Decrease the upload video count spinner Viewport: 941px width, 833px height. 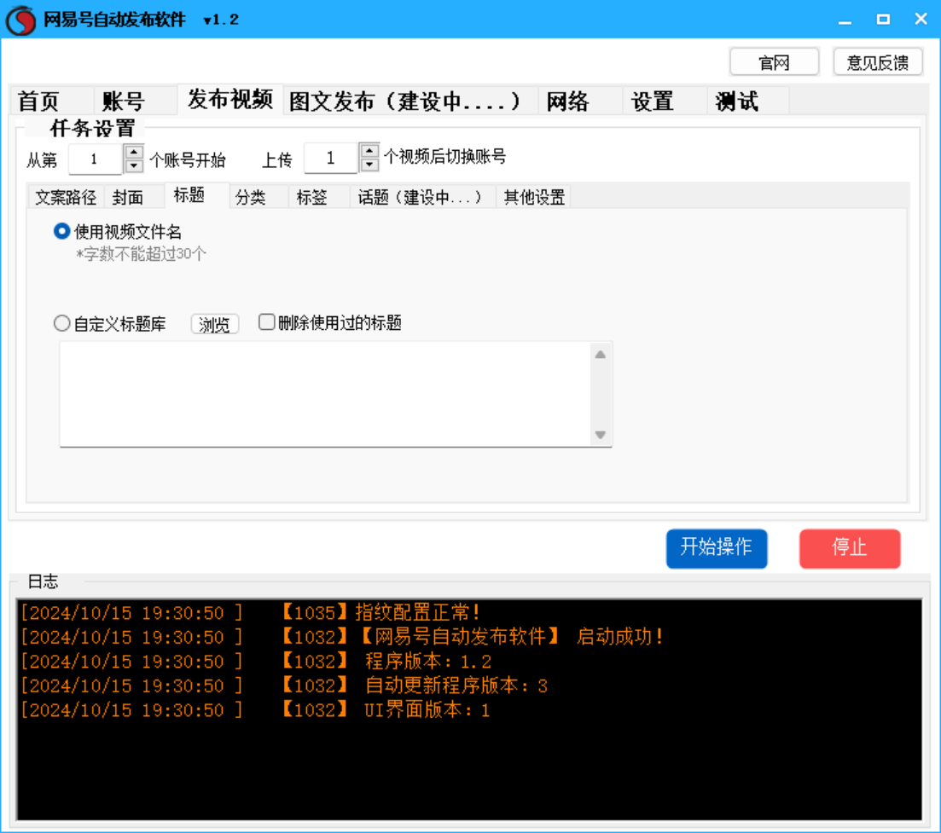coord(369,165)
